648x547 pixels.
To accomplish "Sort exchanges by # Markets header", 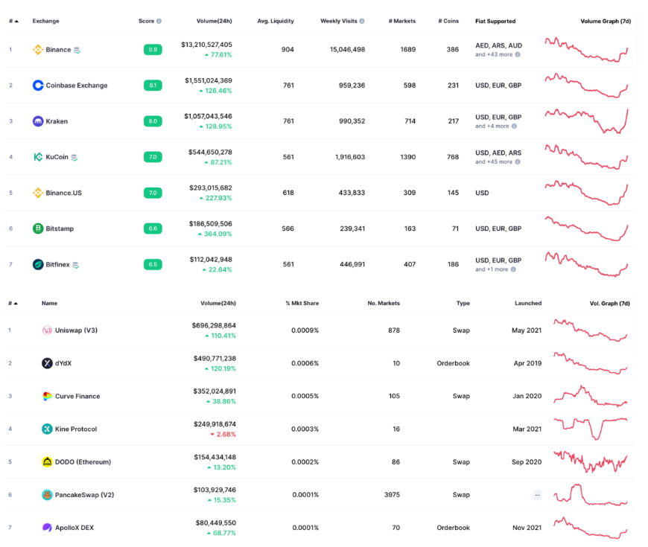I will pyautogui.click(x=402, y=21).
